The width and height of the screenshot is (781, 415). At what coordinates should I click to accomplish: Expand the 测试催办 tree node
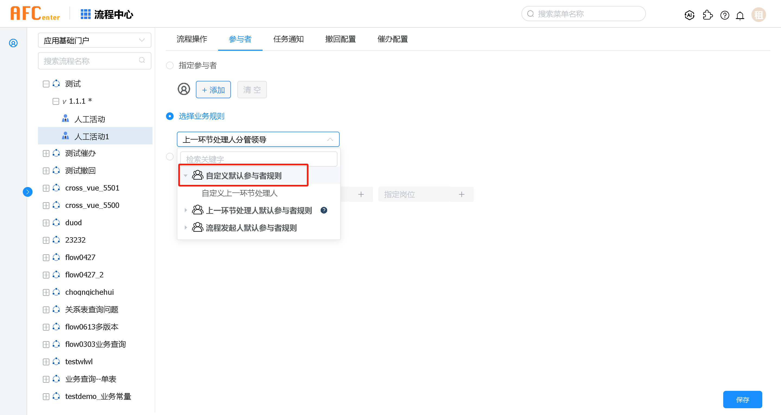[46, 154]
